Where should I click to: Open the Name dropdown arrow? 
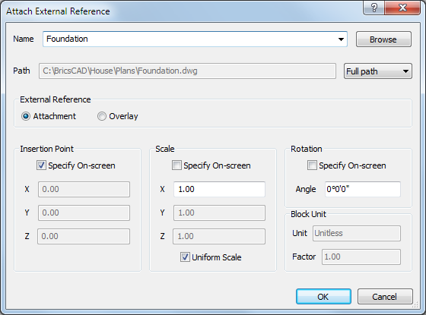(x=341, y=39)
